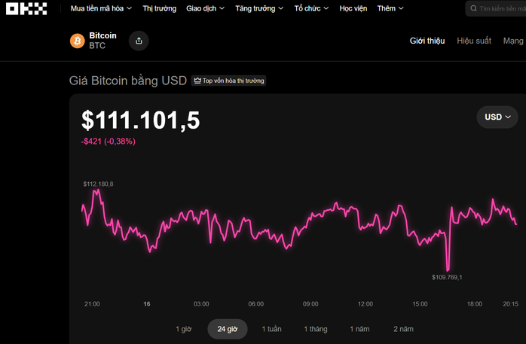Switch to the Hiệu suất tab
This screenshot has width=526, height=344.
coord(473,41)
